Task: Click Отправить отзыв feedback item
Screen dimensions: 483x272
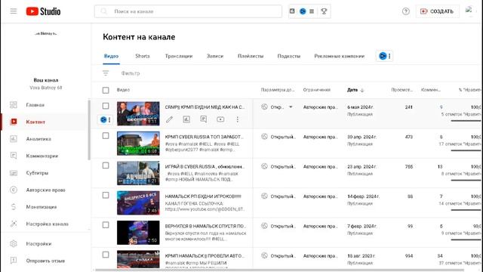Action: [45, 261]
